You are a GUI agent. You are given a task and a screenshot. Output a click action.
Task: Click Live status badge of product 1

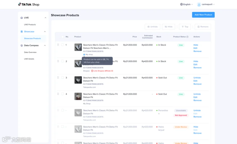click(181, 45)
